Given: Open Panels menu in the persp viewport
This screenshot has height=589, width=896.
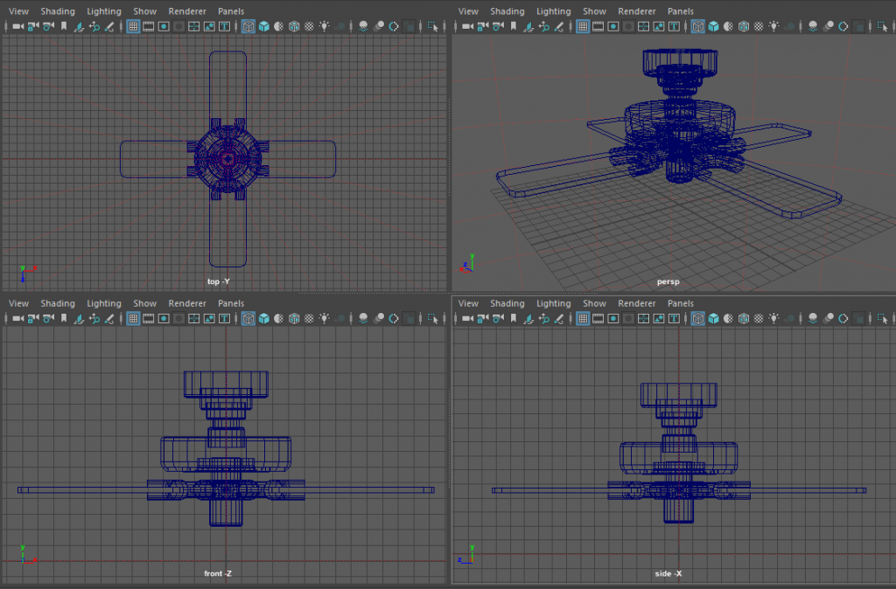Looking at the screenshot, I should [681, 11].
